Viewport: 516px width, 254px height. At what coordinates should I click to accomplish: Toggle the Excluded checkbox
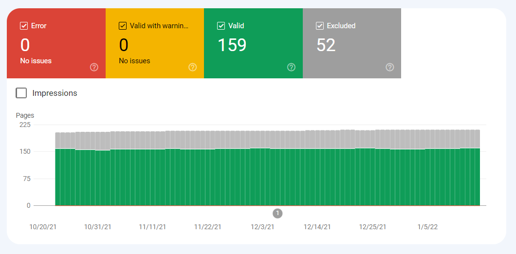click(319, 26)
